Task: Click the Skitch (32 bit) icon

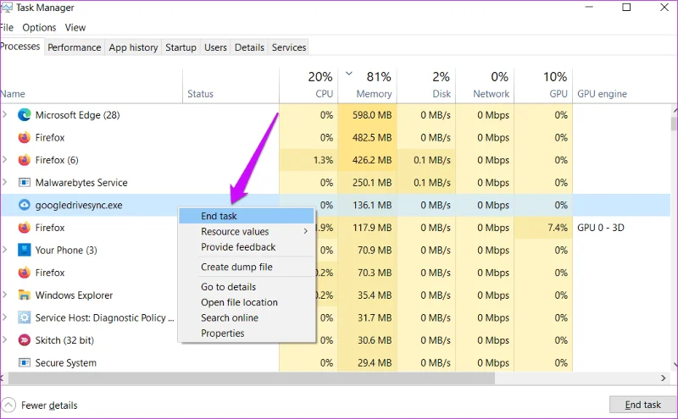Action: tap(25, 340)
